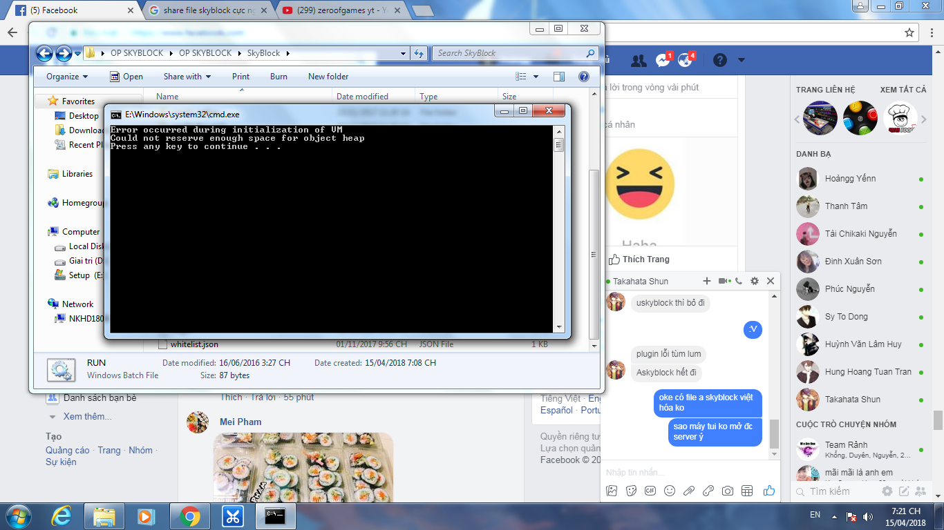Click the Thích Trang button

coord(639,259)
